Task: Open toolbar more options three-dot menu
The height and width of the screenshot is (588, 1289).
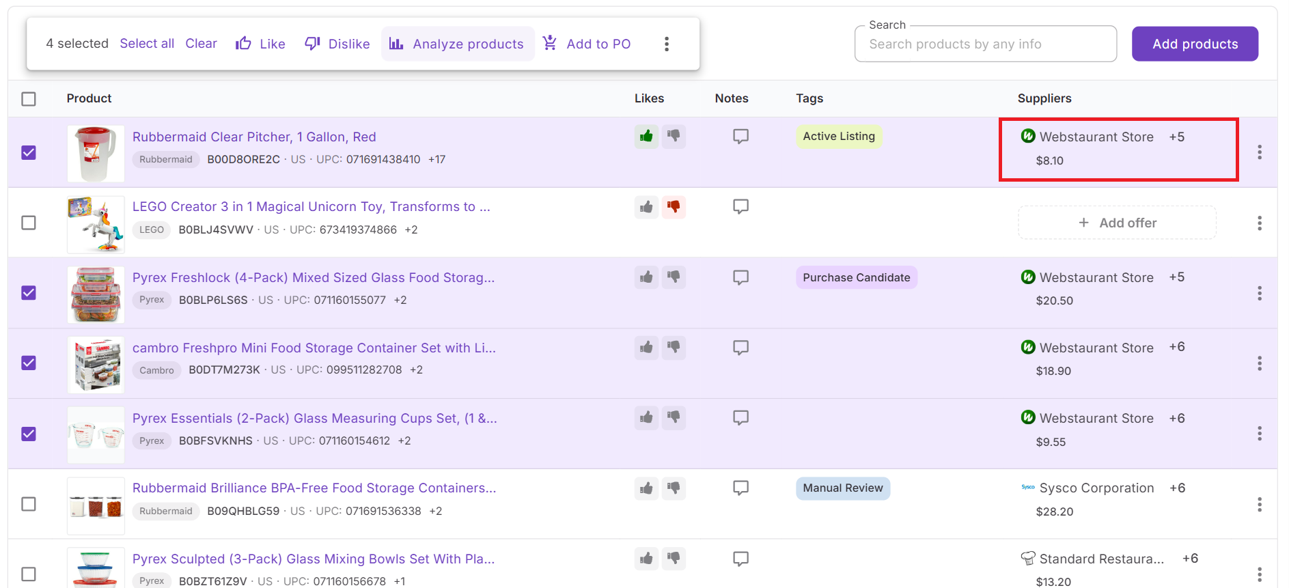Action: [x=667, y=44]
